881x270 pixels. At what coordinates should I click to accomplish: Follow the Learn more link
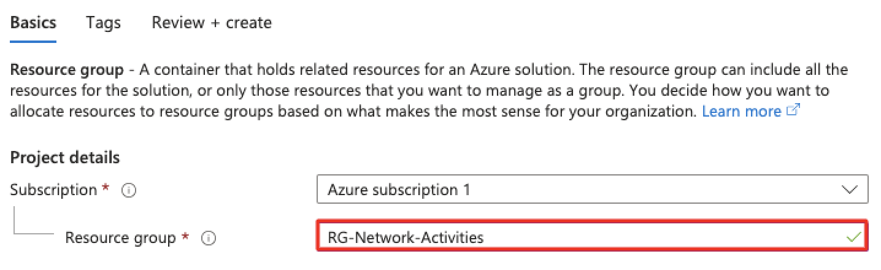point(742,111)
